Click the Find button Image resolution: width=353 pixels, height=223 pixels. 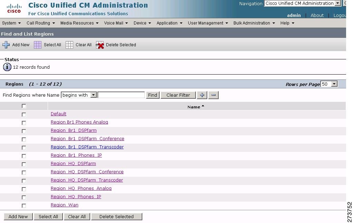(x=153, y=95)
